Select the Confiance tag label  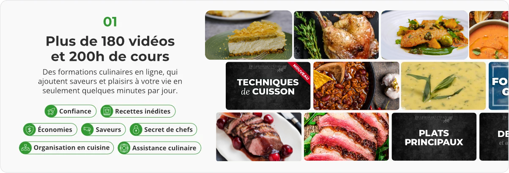pyautogui.click(x=75, y=111)
